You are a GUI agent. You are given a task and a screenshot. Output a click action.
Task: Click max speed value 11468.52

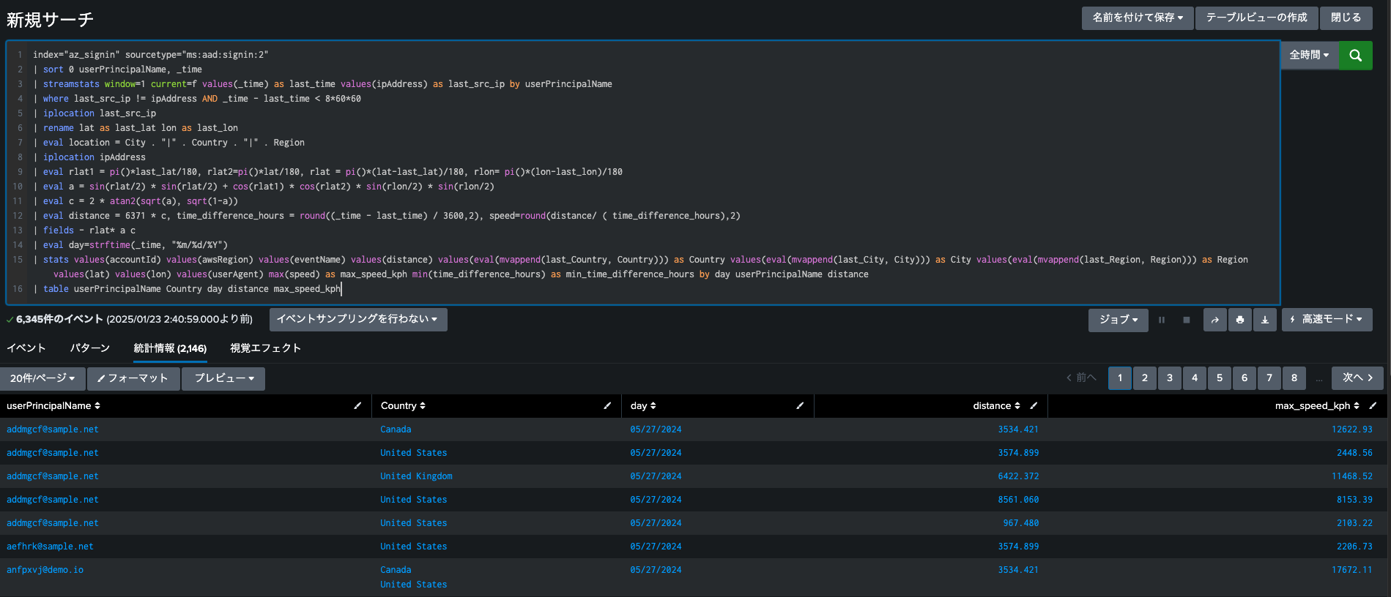pyautogui.click(x=1352, y=476)
